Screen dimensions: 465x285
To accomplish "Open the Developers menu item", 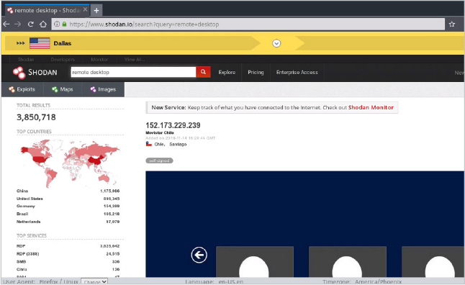I will coord(63,59).
